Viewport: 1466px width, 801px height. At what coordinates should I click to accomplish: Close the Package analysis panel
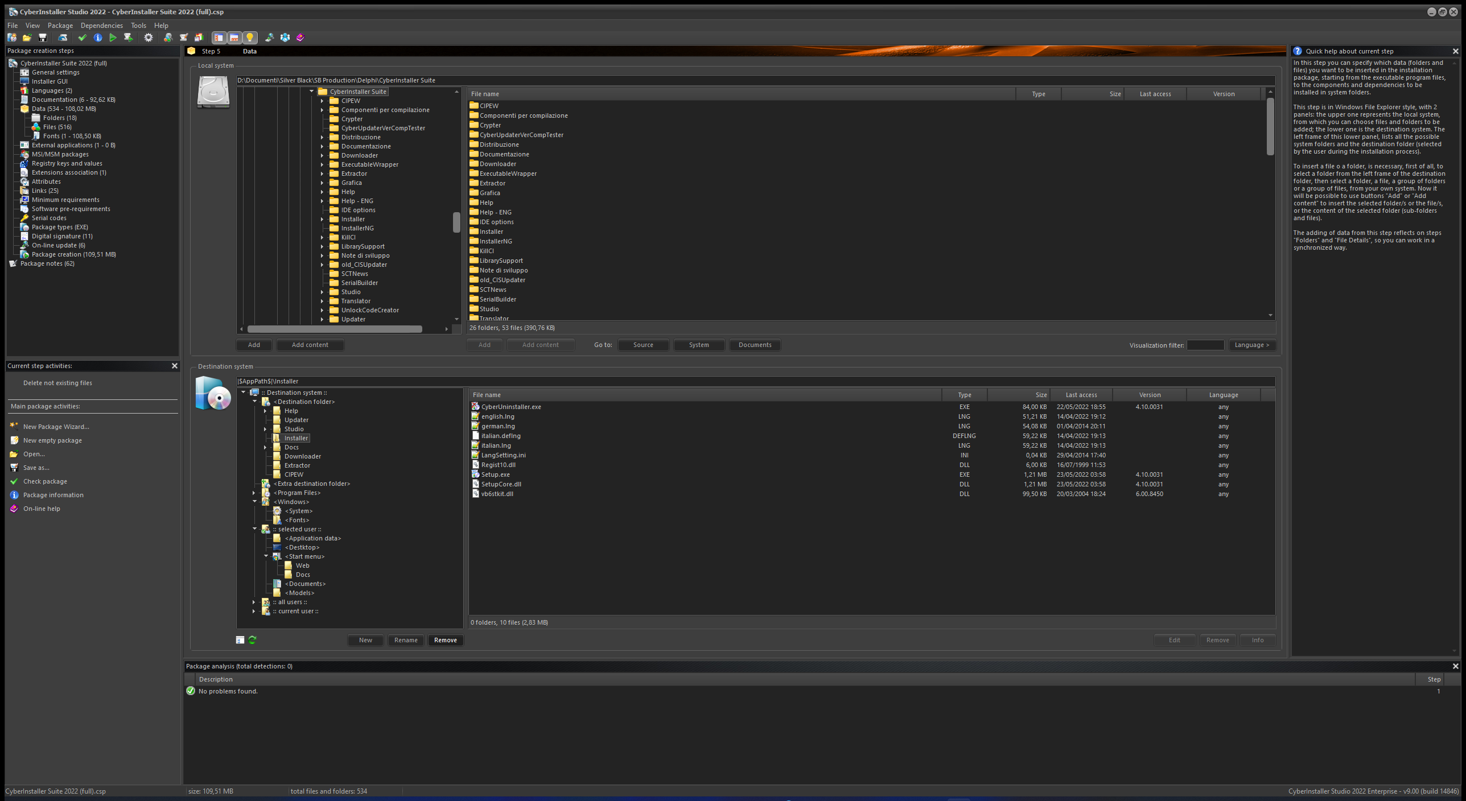coord(1456,666)
